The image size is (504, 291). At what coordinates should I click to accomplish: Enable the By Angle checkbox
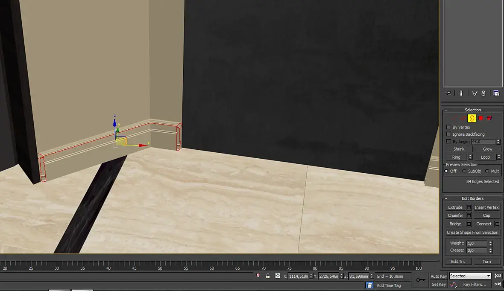pos(449,141)
